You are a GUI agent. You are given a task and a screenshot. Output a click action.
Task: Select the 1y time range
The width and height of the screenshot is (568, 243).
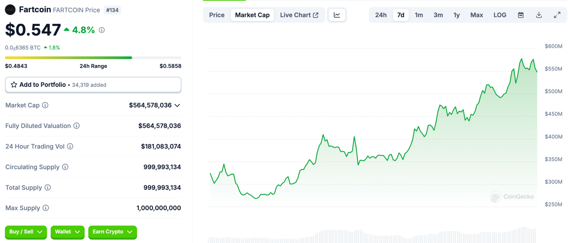(x=457, y=15)
